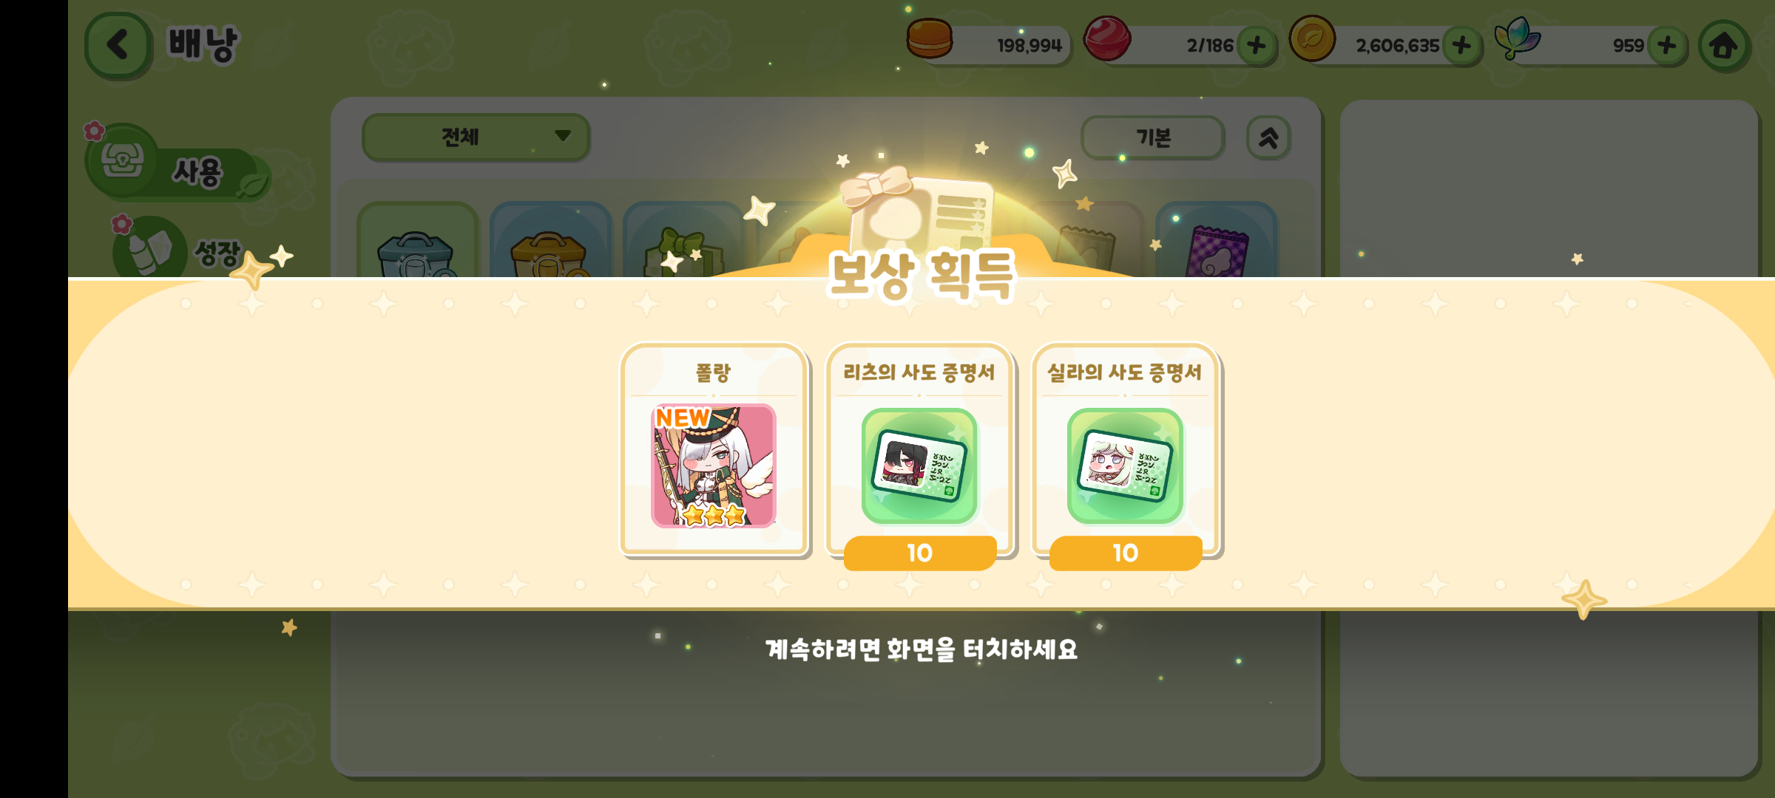
Task: Add more red candy with plus
Action: (x=1256, y=46)
